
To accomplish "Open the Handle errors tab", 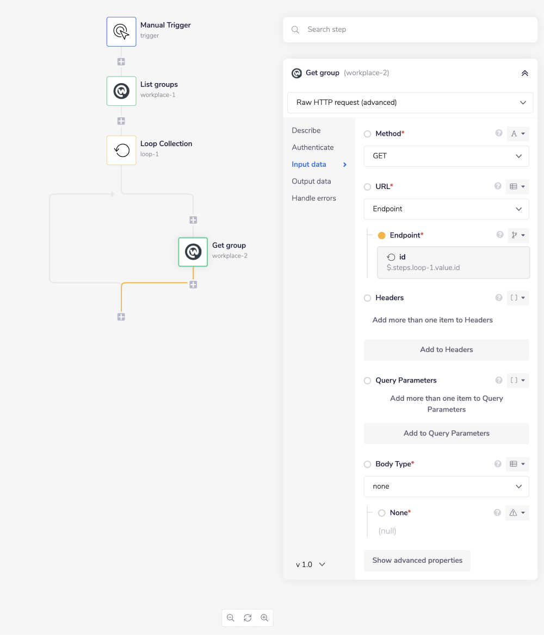I will coord(313,198).
